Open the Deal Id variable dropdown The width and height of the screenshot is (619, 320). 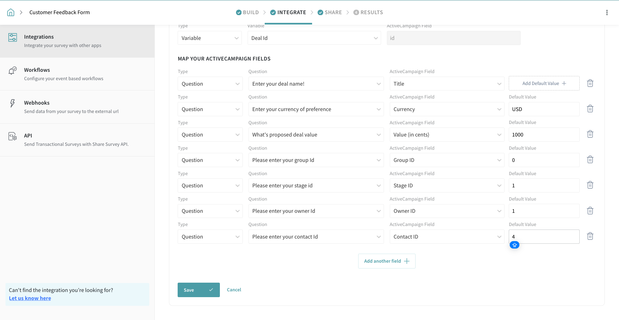314,38
